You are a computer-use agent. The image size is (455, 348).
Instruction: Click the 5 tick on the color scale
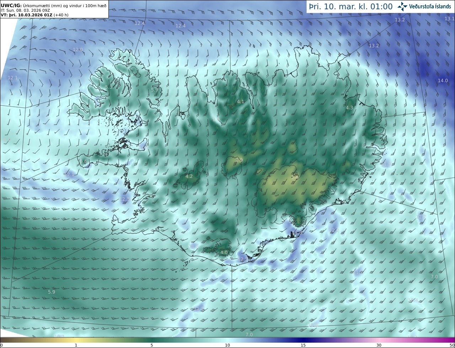coord(152,345)
